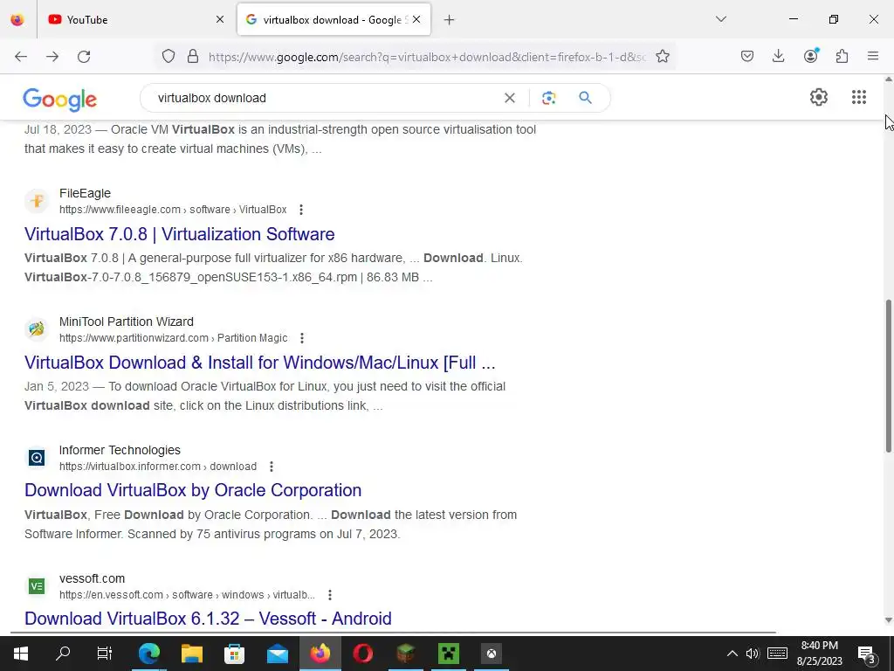The height and width of the screenshot is (671, 894).
Task: Open Xbox app on taskbar
Action: (x=491, y=654)
